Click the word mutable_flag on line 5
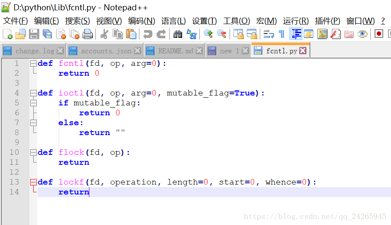 [105, 103]
